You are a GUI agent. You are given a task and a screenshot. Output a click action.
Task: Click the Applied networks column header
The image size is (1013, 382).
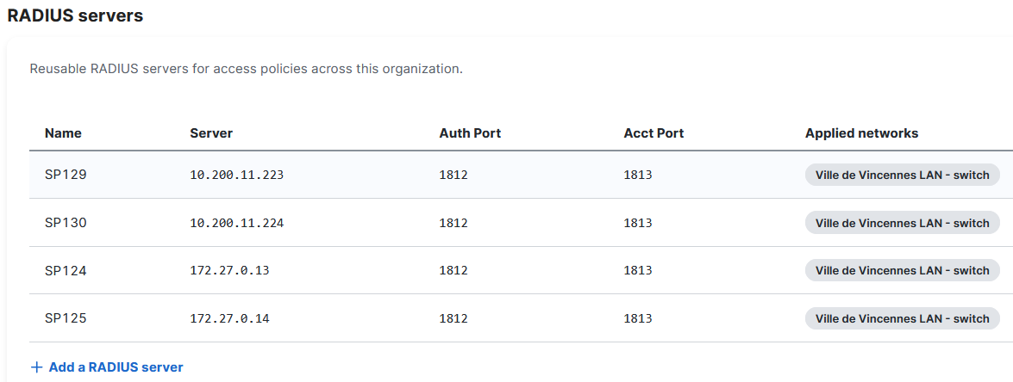pyautogui.click(x=861, y=133)
